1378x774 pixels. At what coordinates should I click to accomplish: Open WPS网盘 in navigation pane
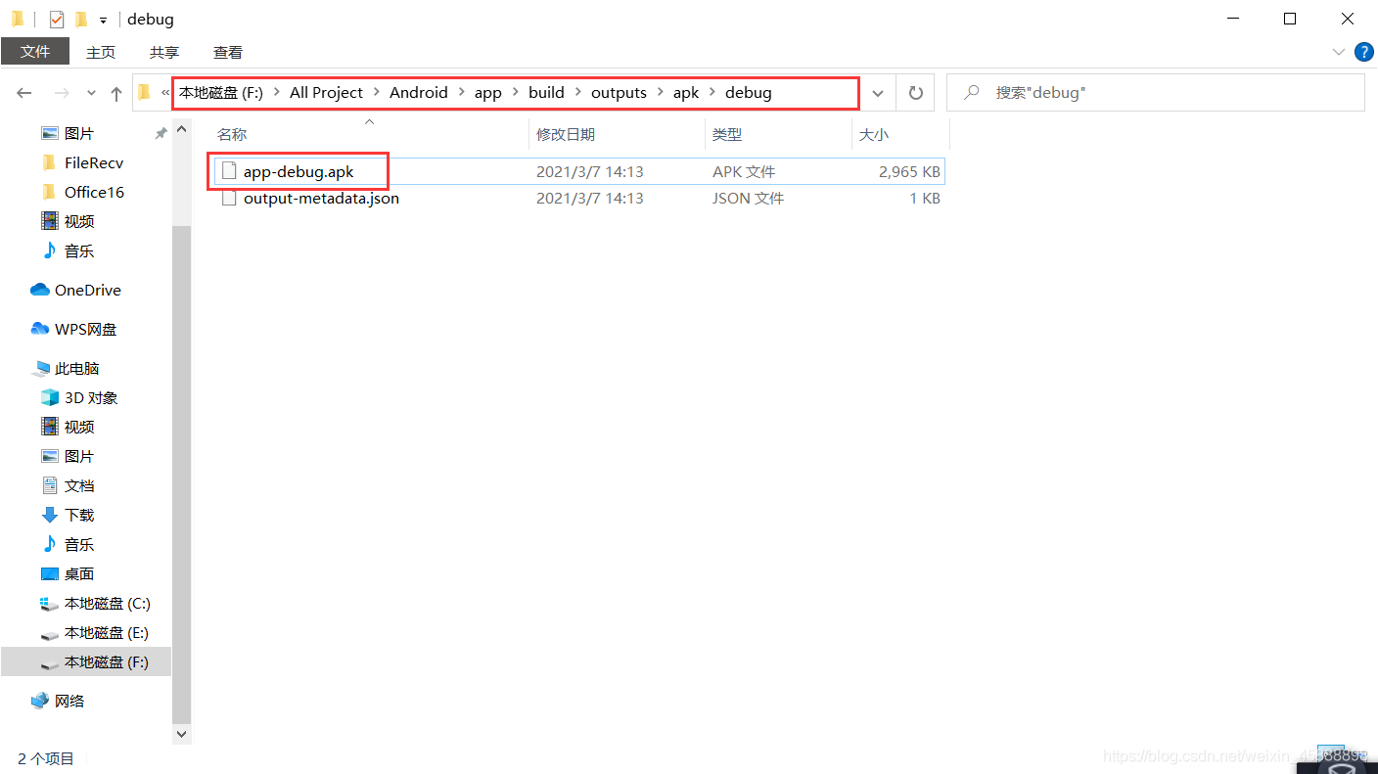85,329
